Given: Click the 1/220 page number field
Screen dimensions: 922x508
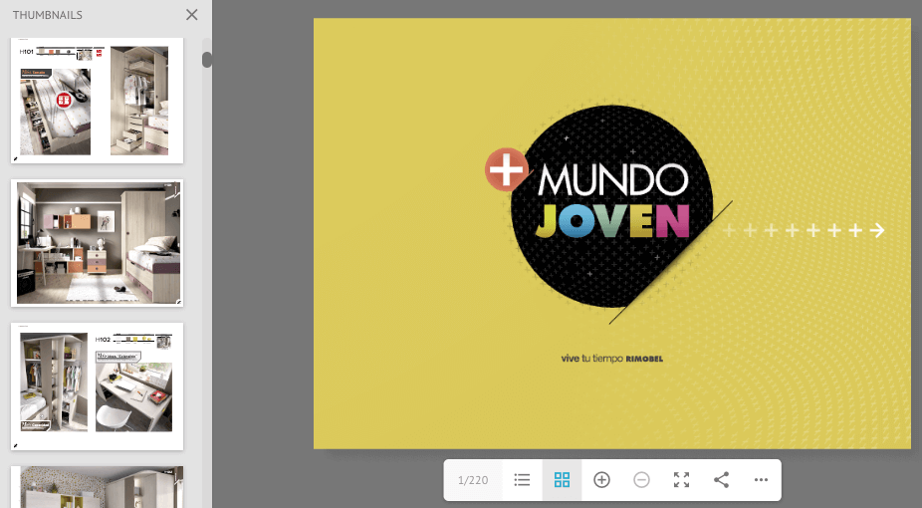Looking at the screenshot, I should 473,480.
